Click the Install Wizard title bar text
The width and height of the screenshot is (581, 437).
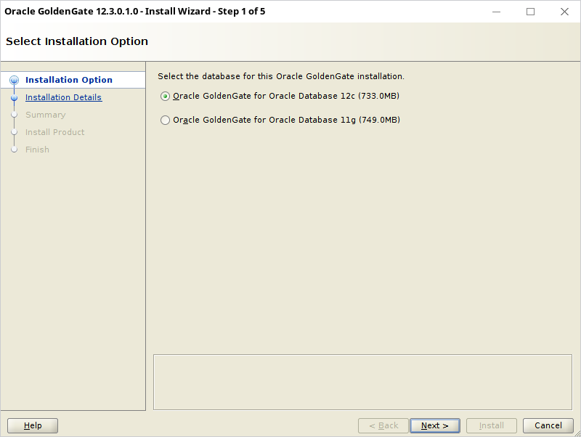pos(135,12)
